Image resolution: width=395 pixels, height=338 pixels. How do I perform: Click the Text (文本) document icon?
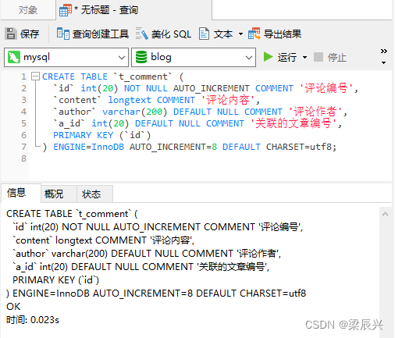204,34
